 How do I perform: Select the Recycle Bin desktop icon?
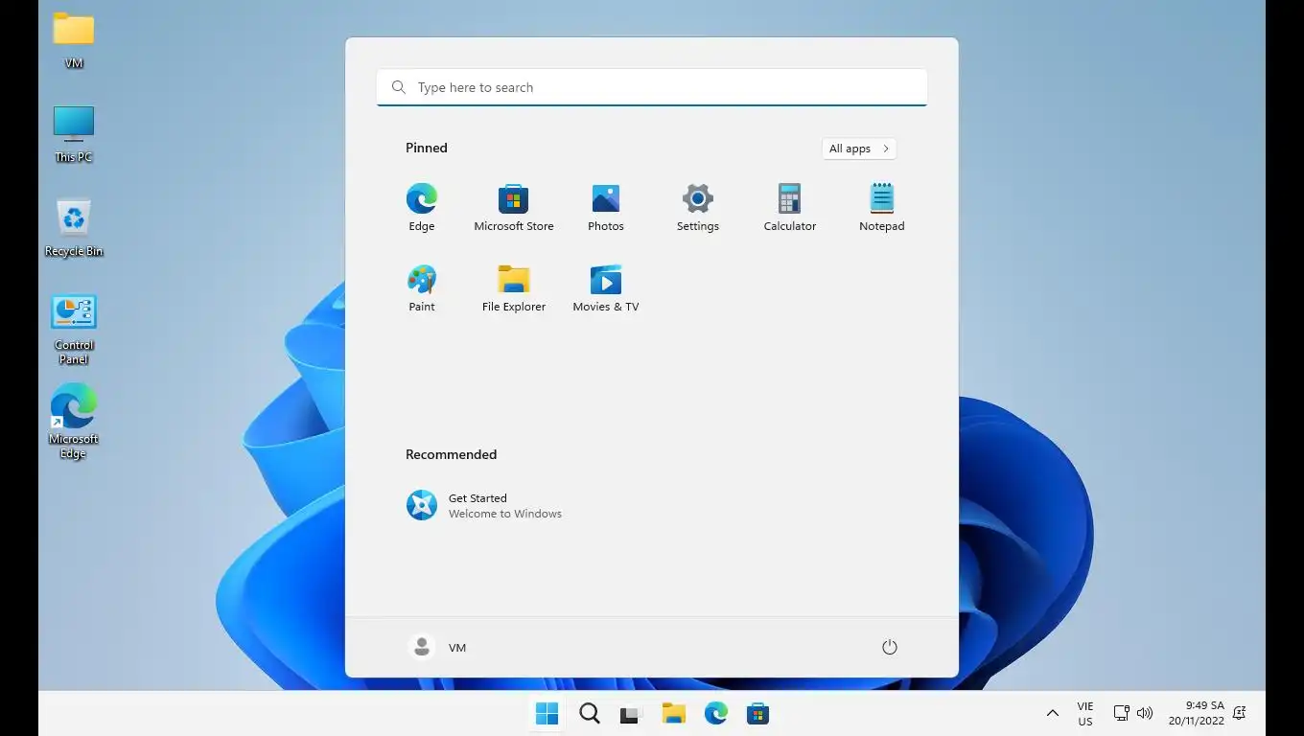[74, 228]
